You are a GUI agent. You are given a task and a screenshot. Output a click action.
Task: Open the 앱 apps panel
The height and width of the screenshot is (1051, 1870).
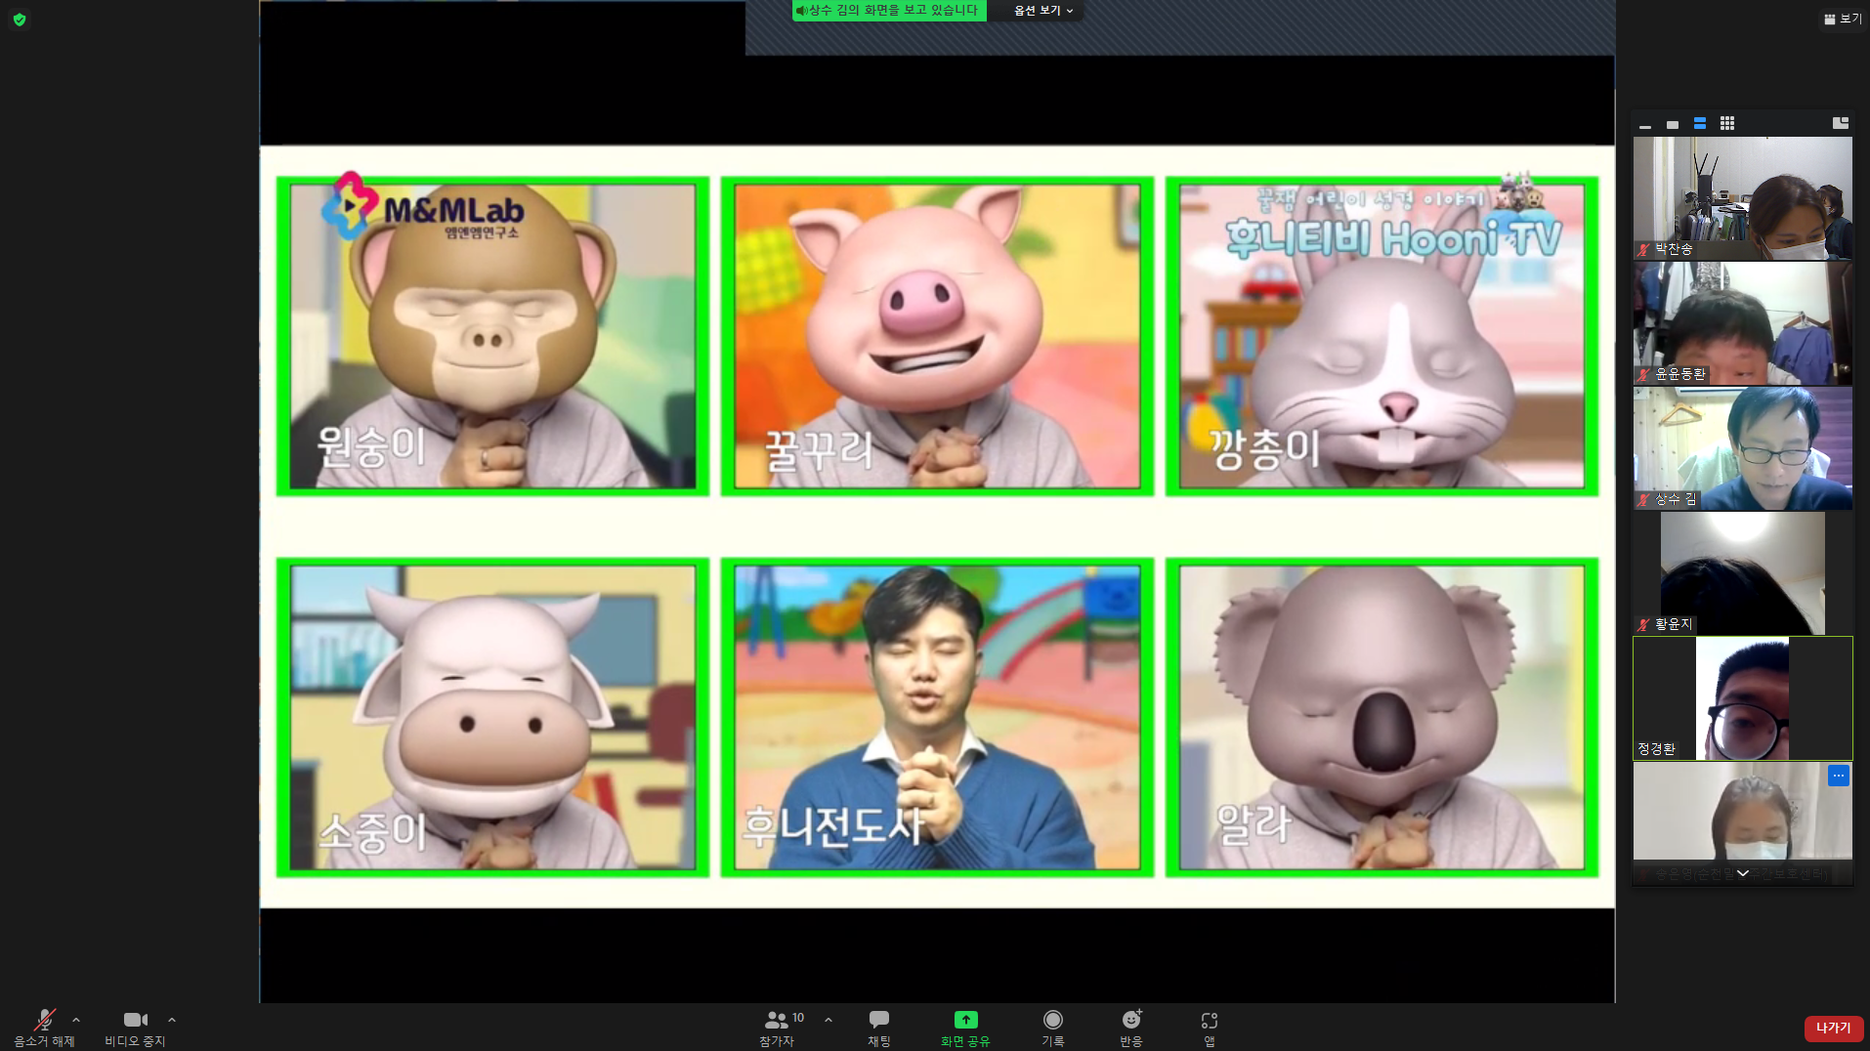pyautogui.click(x=1210, y=1028)
